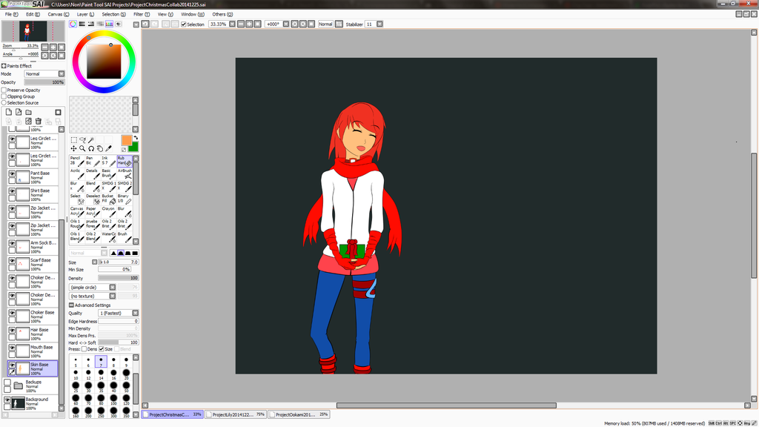Activate the zoom magnifier tool
This screenshot has height=427, width=759.
tap(82, 148)
